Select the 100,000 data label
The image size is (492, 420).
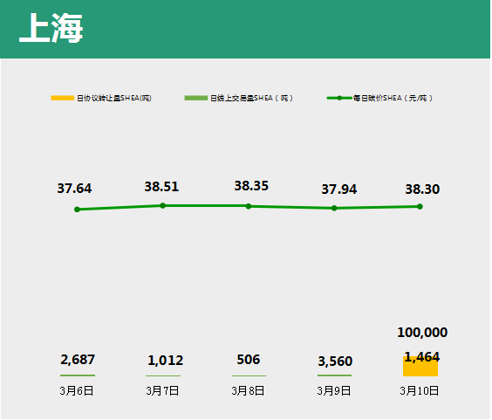coord(422,333)
